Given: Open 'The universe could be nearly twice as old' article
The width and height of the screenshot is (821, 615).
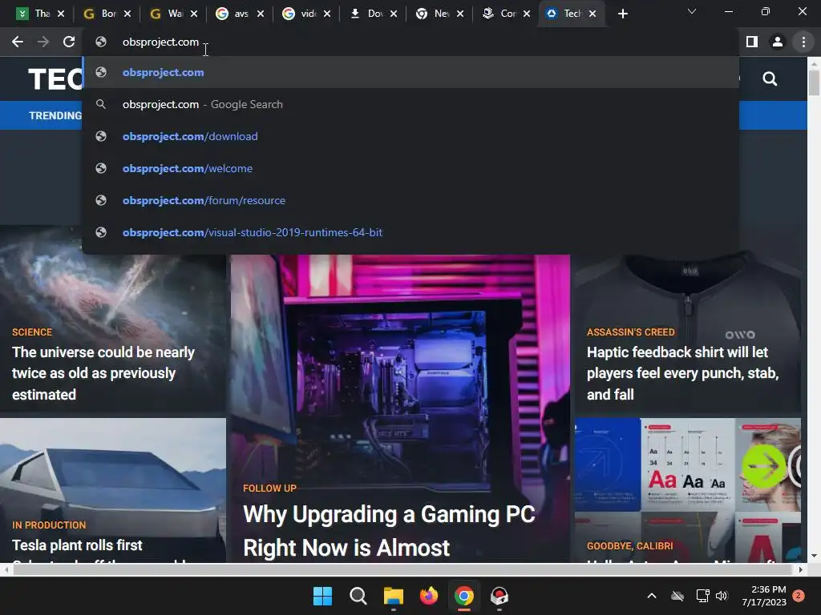Looking at the screenshot, I should (x=103, y=373).
